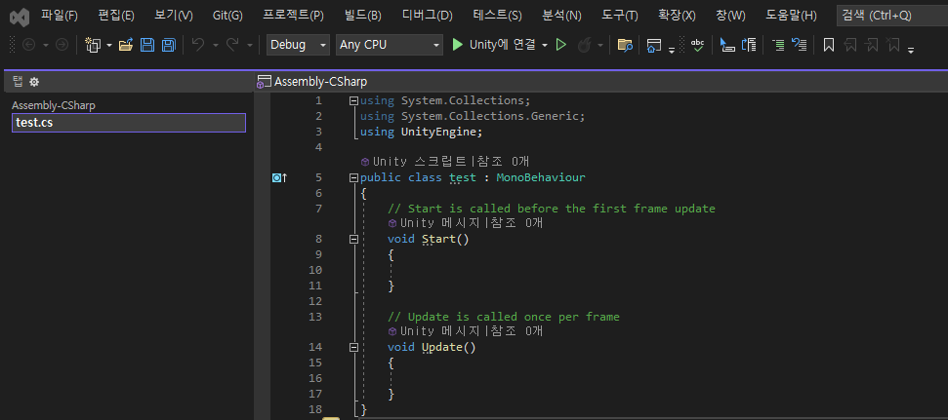948x420 pixels.
Task: Open the 프로젝트(P) menu
Action: coord(293,16)
